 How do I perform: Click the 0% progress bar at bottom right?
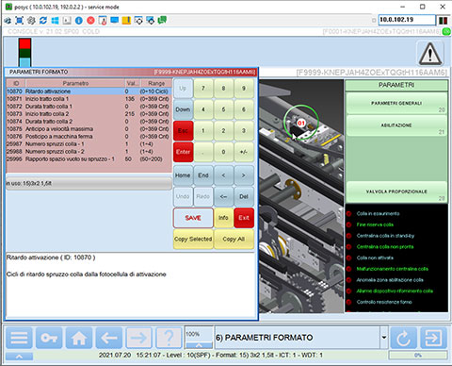(418, 355)
